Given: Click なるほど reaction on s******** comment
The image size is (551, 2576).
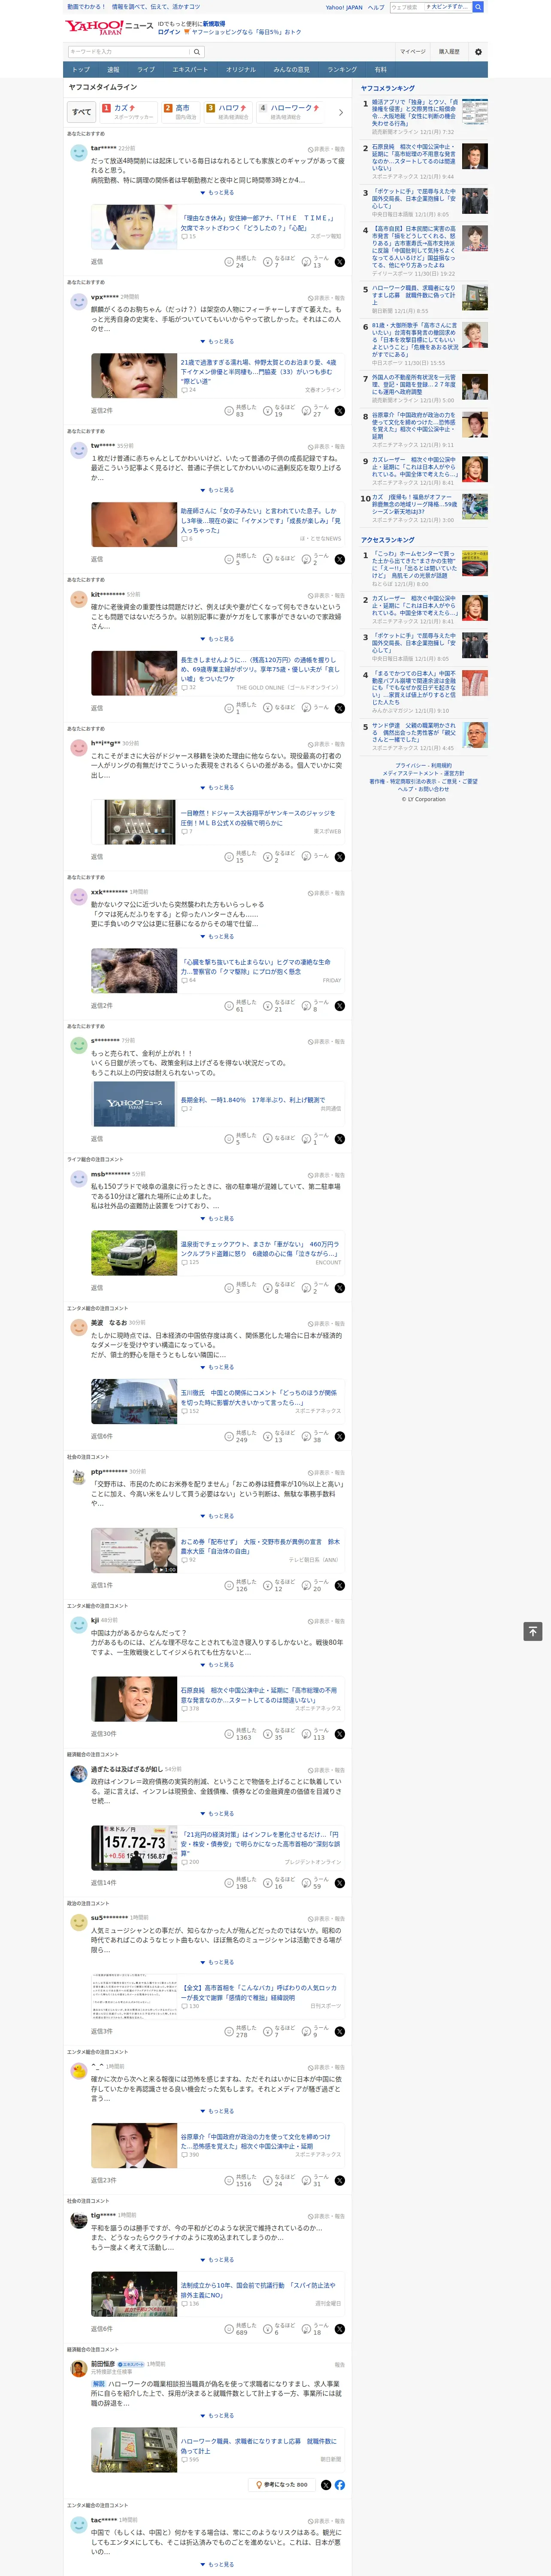Looking at the screenshot, I should click(279, 1139).
